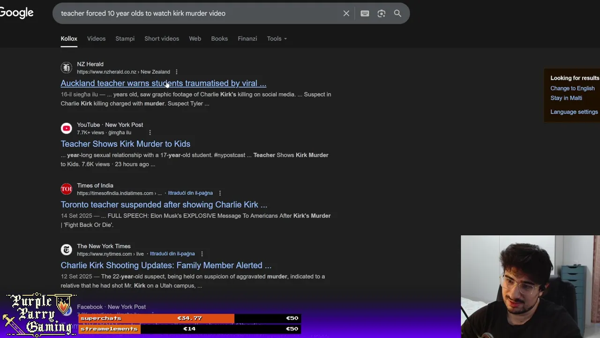Open more options for YouTube result
Viewport: 600px width, 338px height.
pos(150,132)
